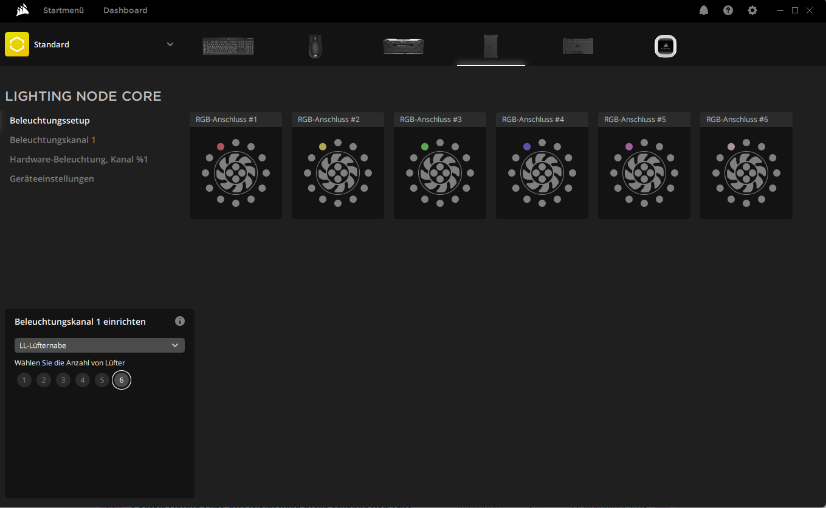Select the RAM memory device icon
The height and width of the screenshot is (508, 826).
pos(403,46)
